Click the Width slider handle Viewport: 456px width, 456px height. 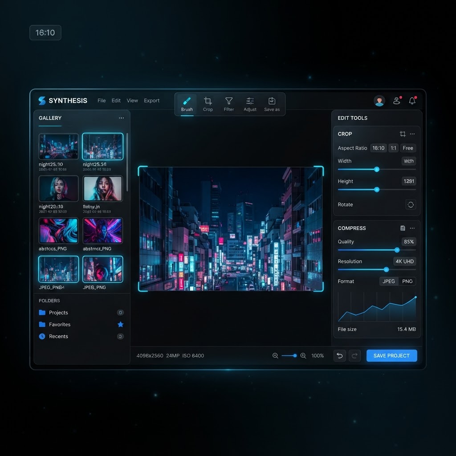click(x=377, y=169)
